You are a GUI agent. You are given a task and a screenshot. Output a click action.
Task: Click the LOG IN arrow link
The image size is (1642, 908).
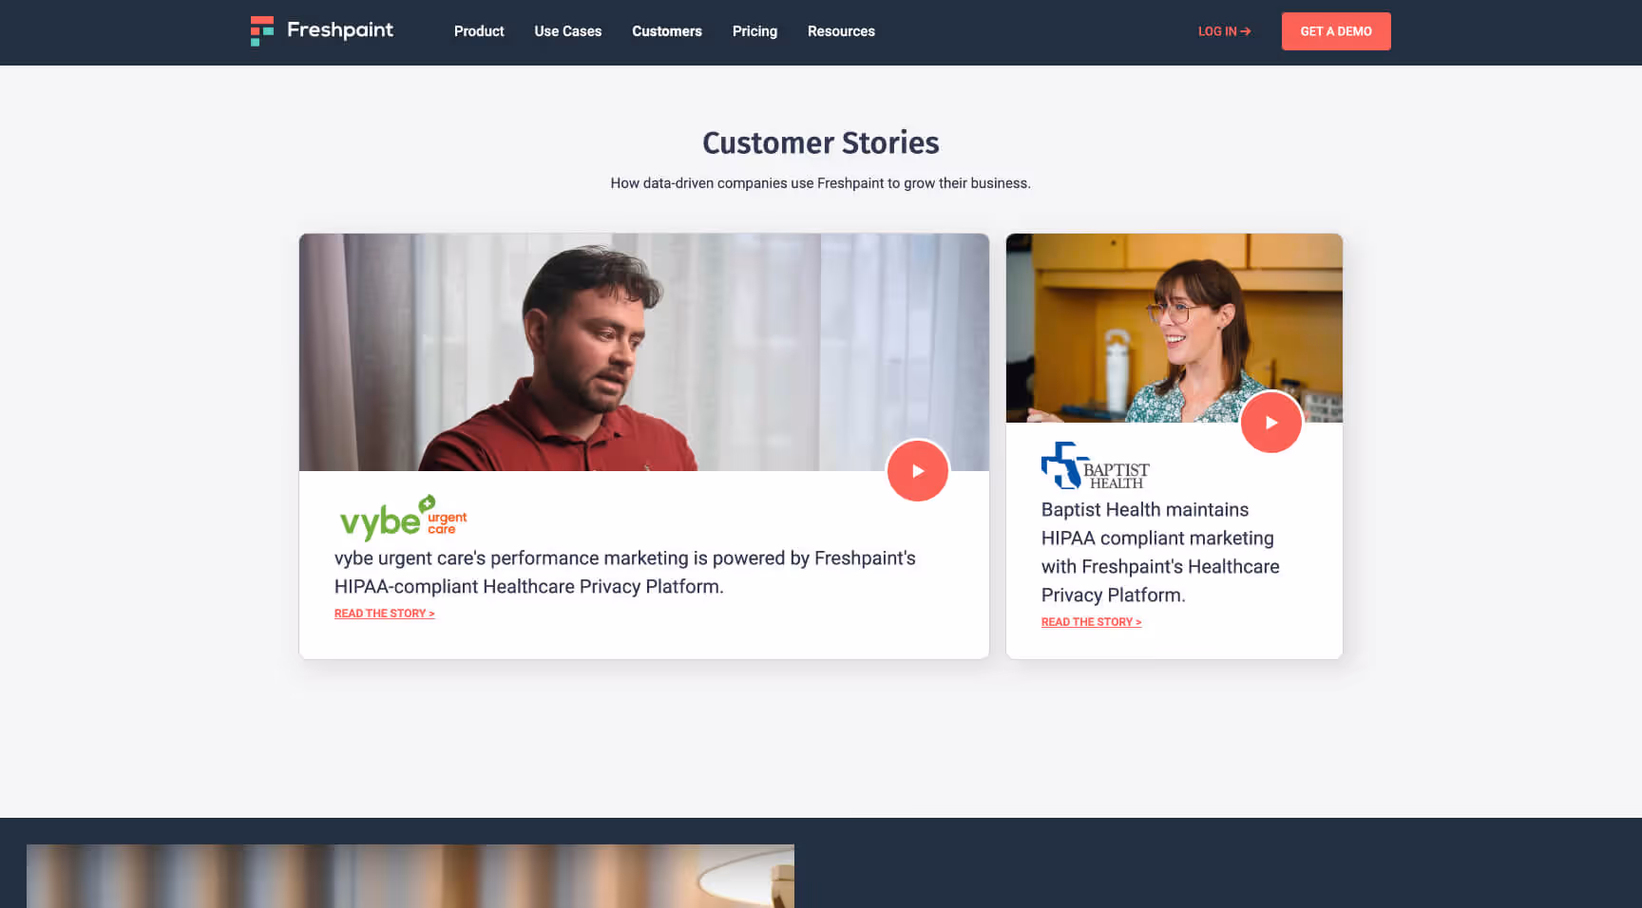[1224, 31]
